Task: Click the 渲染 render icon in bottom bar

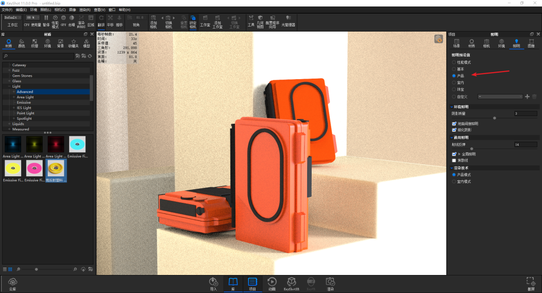Action: 330,282
